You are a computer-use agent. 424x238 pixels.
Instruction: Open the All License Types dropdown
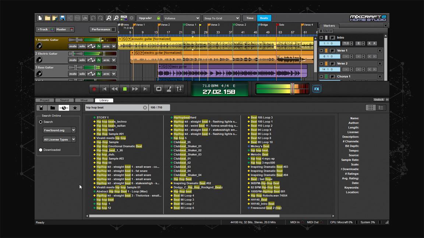tap(59, 139)
